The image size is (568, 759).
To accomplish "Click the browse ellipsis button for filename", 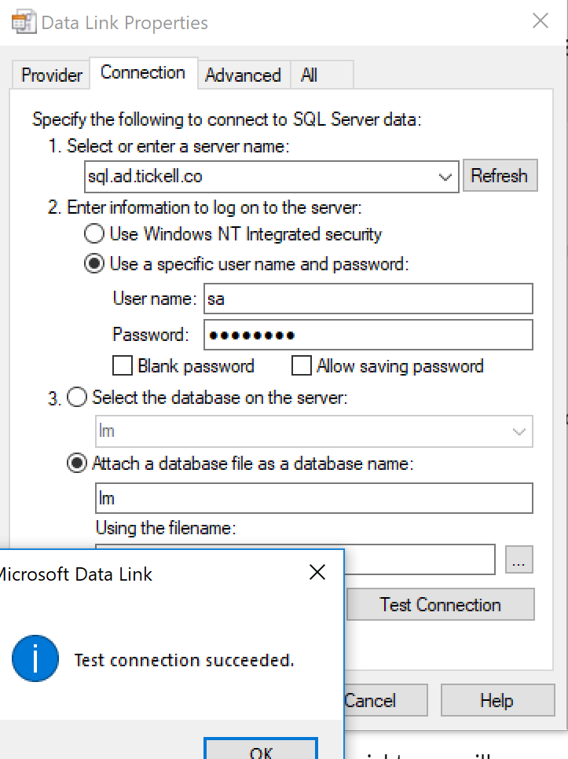I will click(x=519, y=559).
